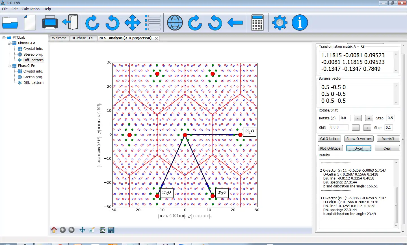Reset plot view with the home icon
Image resolution: width=407 pixels, height=245 pixels.
coord(54,230)
